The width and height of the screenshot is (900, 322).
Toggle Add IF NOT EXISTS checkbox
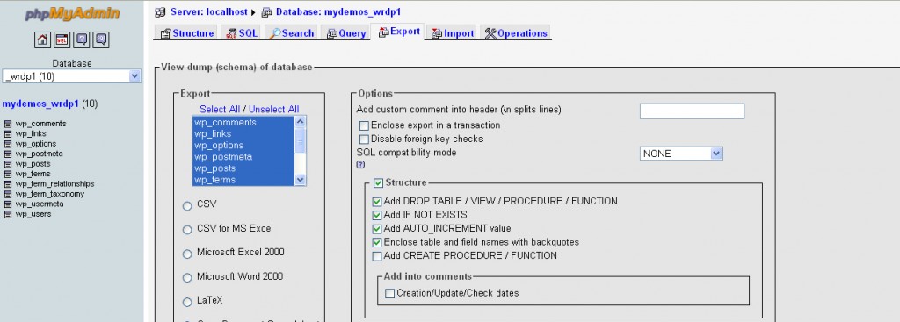tap(376, 216)
